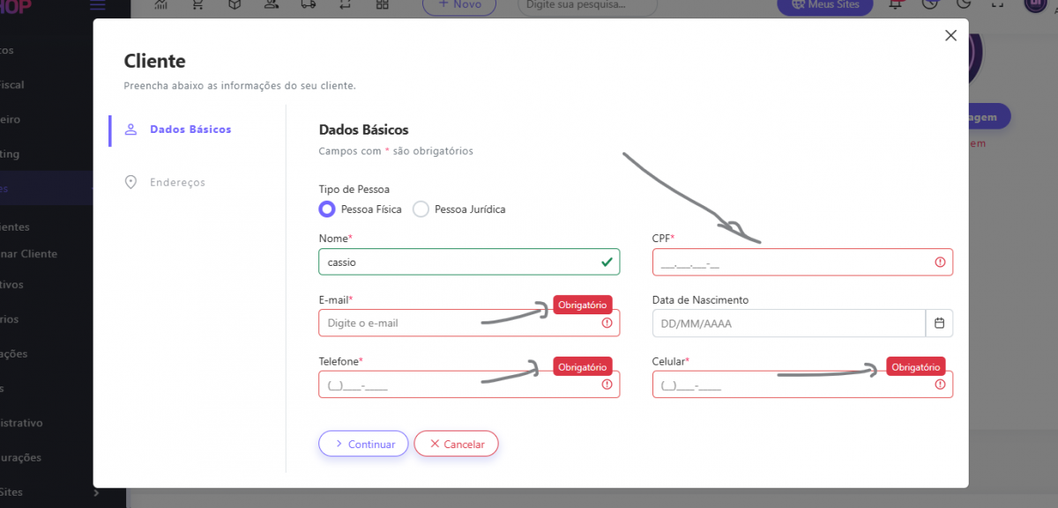Open the Novo button in top bar

[x=458, y=5]
